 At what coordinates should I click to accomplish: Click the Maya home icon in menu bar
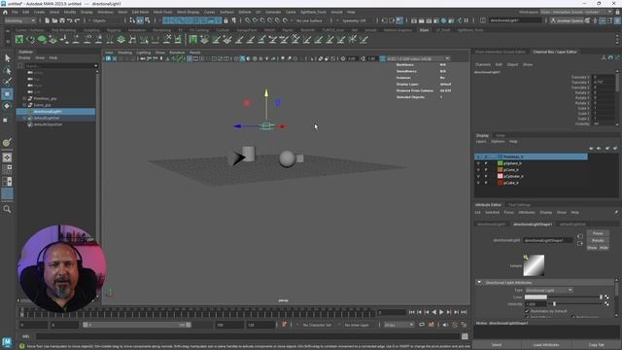click(6, 12)
